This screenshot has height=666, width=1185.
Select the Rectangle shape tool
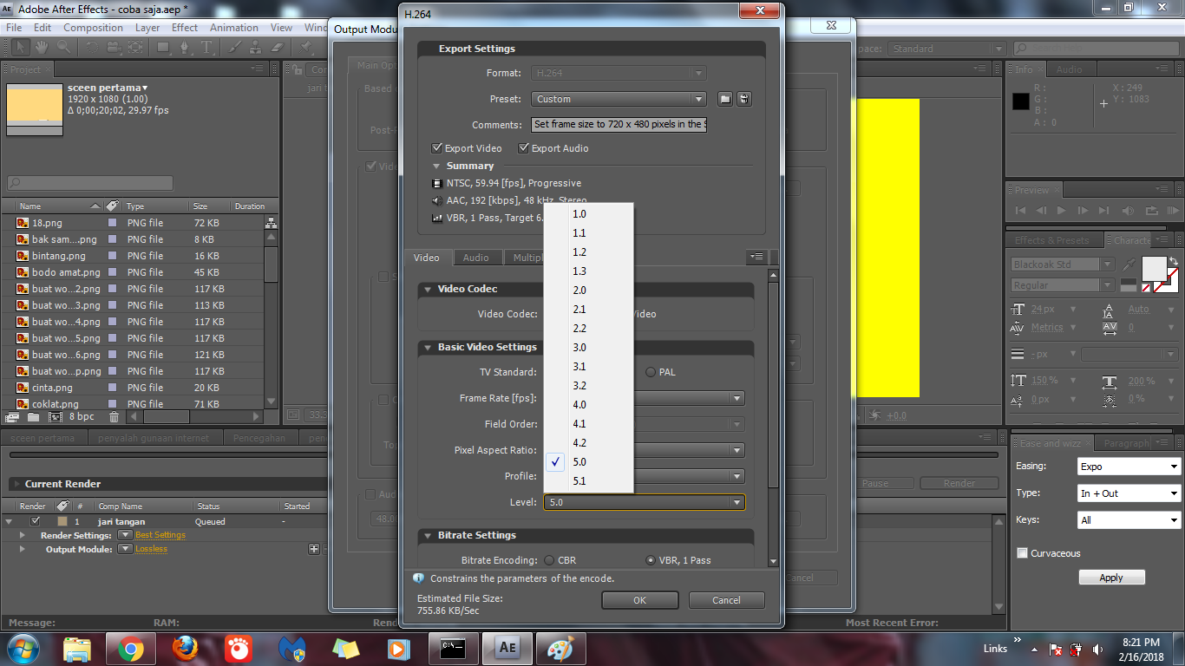click(163, 48)
